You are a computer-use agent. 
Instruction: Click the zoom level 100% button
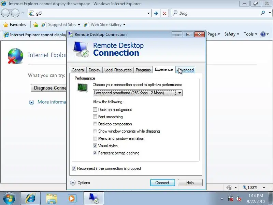point(250,187)
